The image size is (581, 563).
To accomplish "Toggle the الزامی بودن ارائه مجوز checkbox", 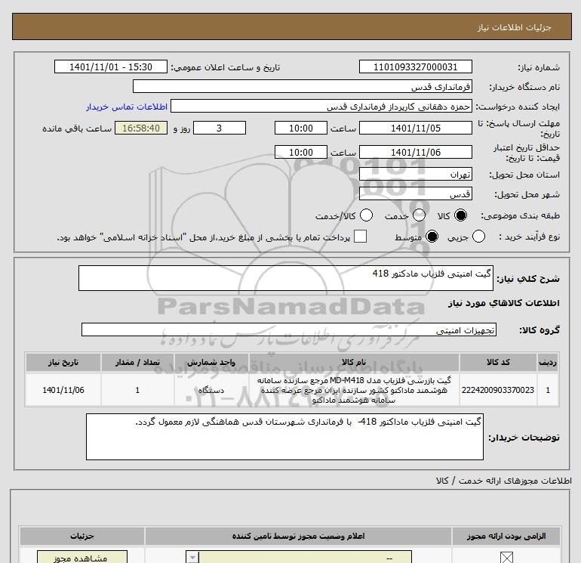I will [x=506, y=557].
